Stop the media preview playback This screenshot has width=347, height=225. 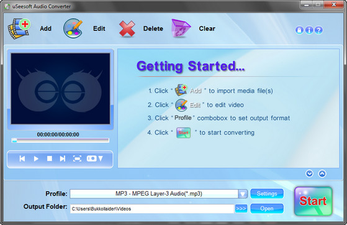pyautogui.click(x=50, y=158)
